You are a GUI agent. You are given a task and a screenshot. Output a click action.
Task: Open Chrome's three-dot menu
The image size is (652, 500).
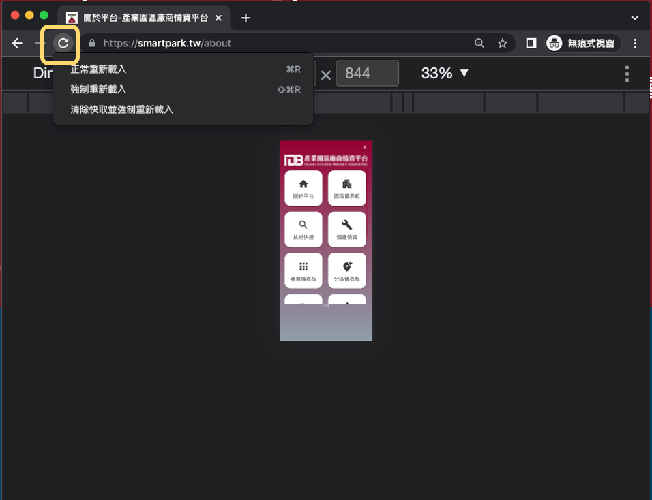635,44
